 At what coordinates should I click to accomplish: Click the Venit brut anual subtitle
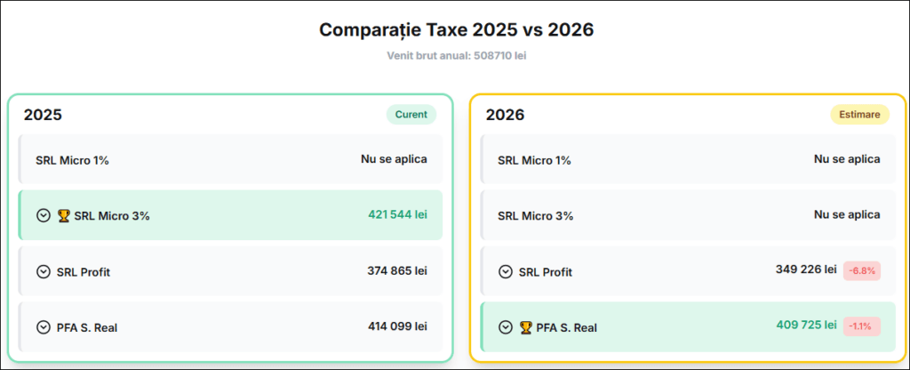(x=456, y=55)
